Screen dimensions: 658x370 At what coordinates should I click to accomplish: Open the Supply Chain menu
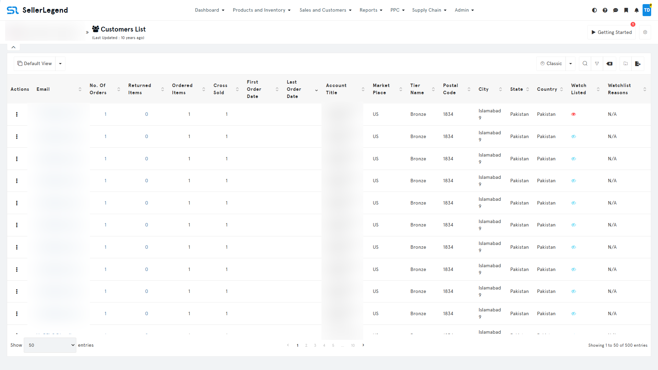(429, 10)
